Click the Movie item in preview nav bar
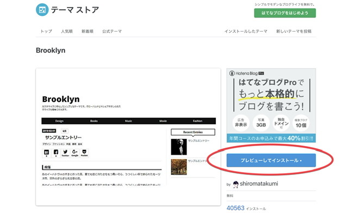The width and height of the screenshot is (348, 213). [x=163, y=121]
